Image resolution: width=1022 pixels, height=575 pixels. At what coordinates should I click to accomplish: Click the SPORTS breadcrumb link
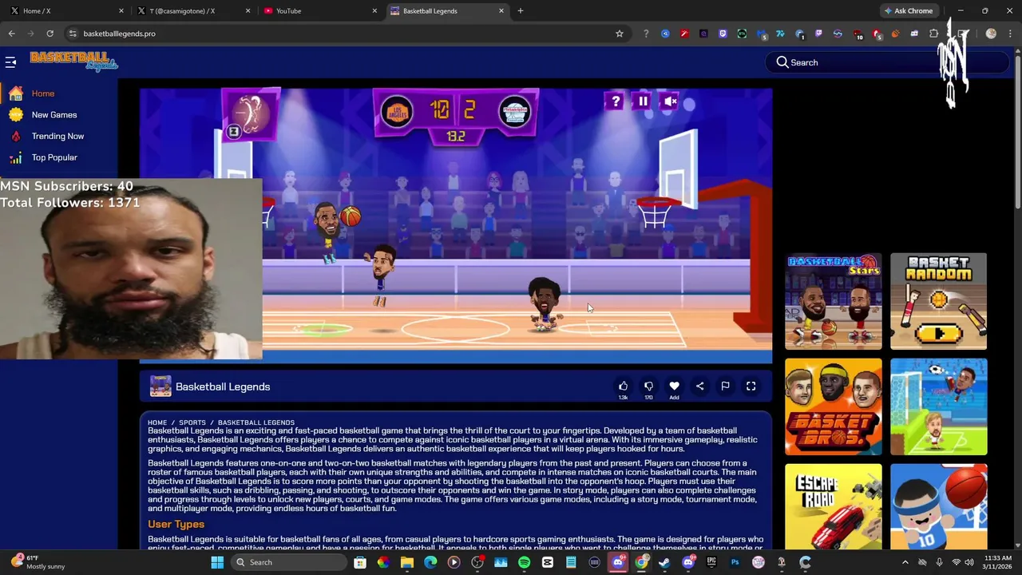(x=192, y=422)
